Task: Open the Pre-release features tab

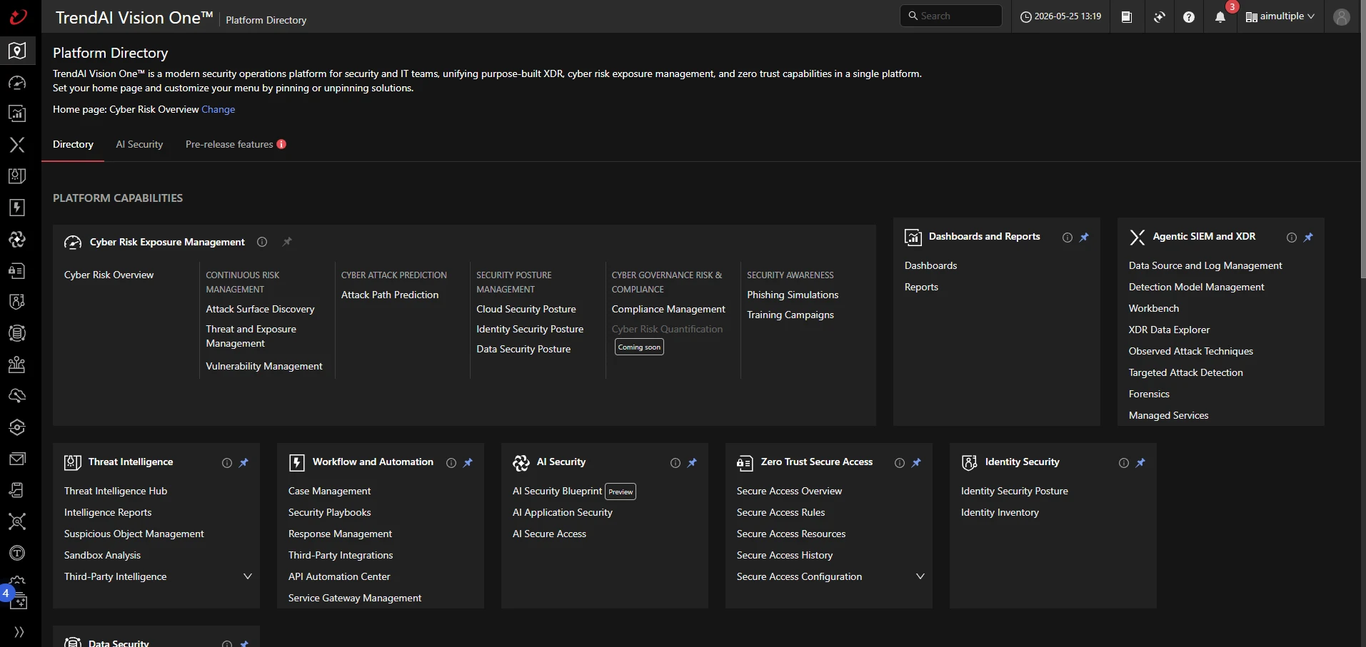Action: 236,144
